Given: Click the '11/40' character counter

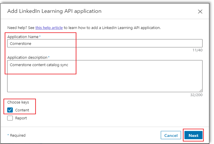Looking at the screenshot, I should click(198, 50).
